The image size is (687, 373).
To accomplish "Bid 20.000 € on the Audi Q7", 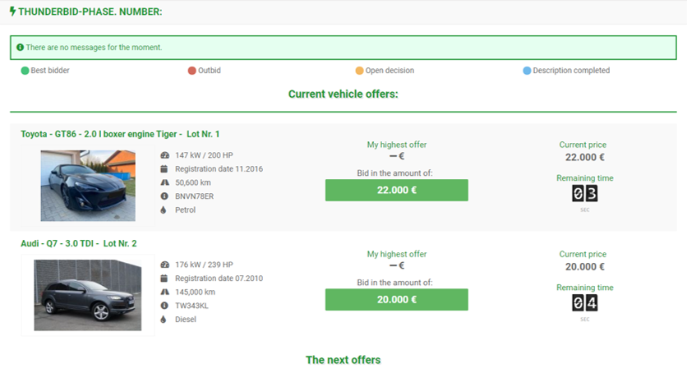I will point(397,299).
